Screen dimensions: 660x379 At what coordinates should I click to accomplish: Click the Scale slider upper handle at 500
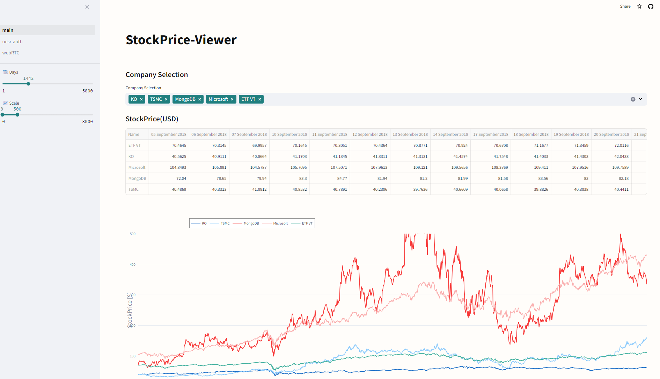(17, 114)
